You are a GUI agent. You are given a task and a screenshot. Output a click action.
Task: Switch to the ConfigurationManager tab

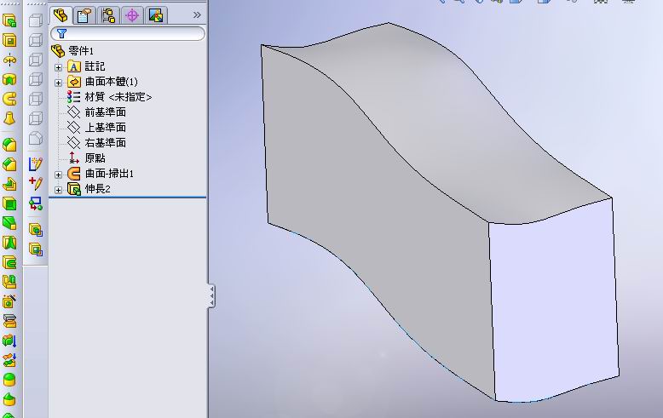(x=108, y=16)
